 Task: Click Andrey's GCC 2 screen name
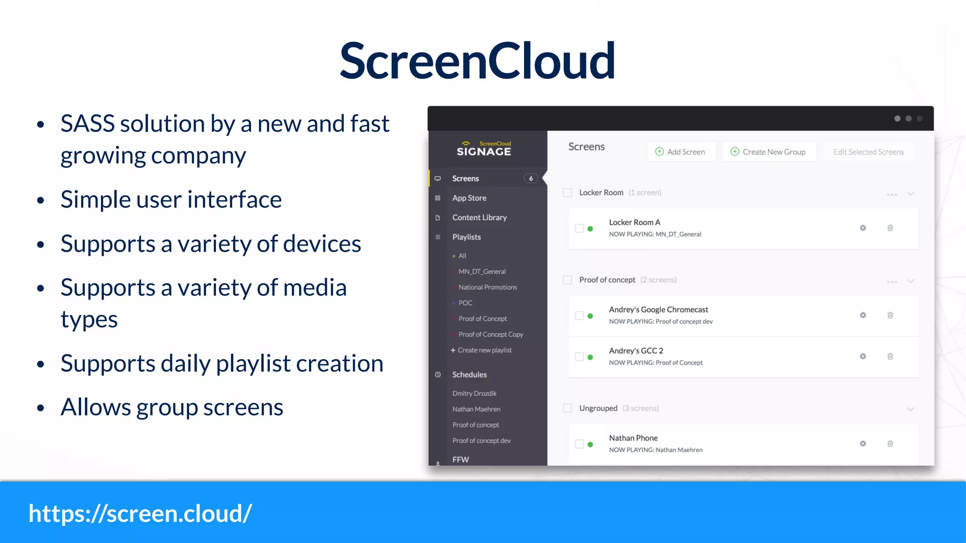(636, 351)
